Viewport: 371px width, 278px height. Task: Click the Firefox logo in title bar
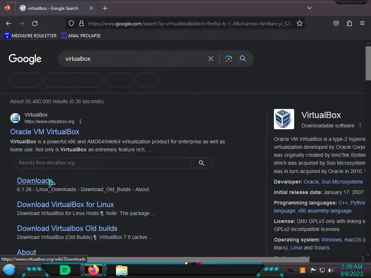click(7, 8)
